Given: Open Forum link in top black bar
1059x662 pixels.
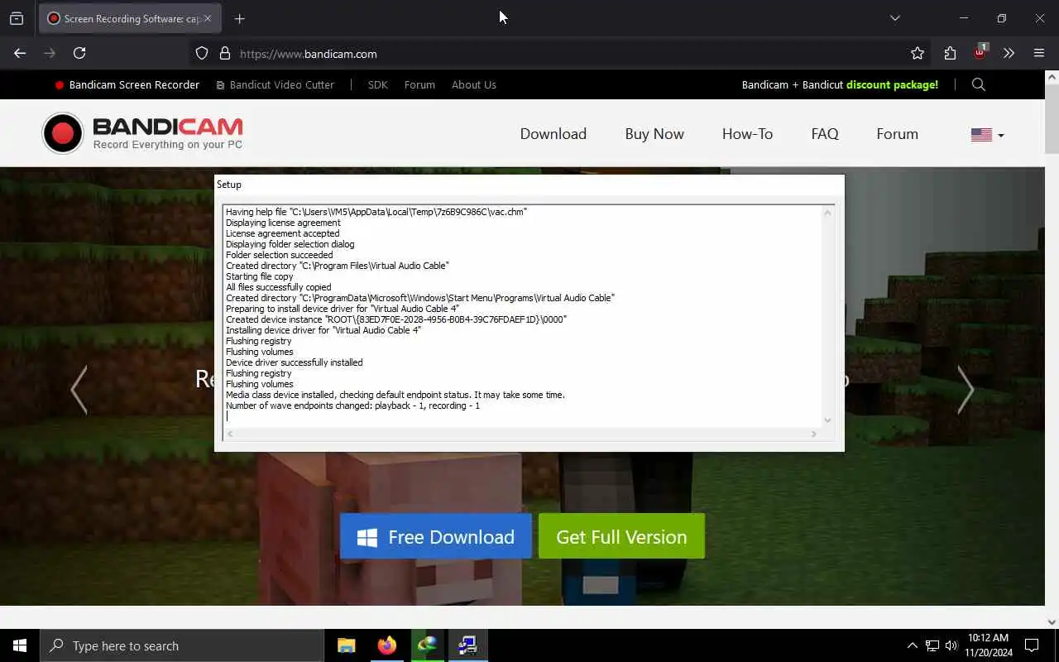Looking at the screenshot, I should tap(419, 84).
